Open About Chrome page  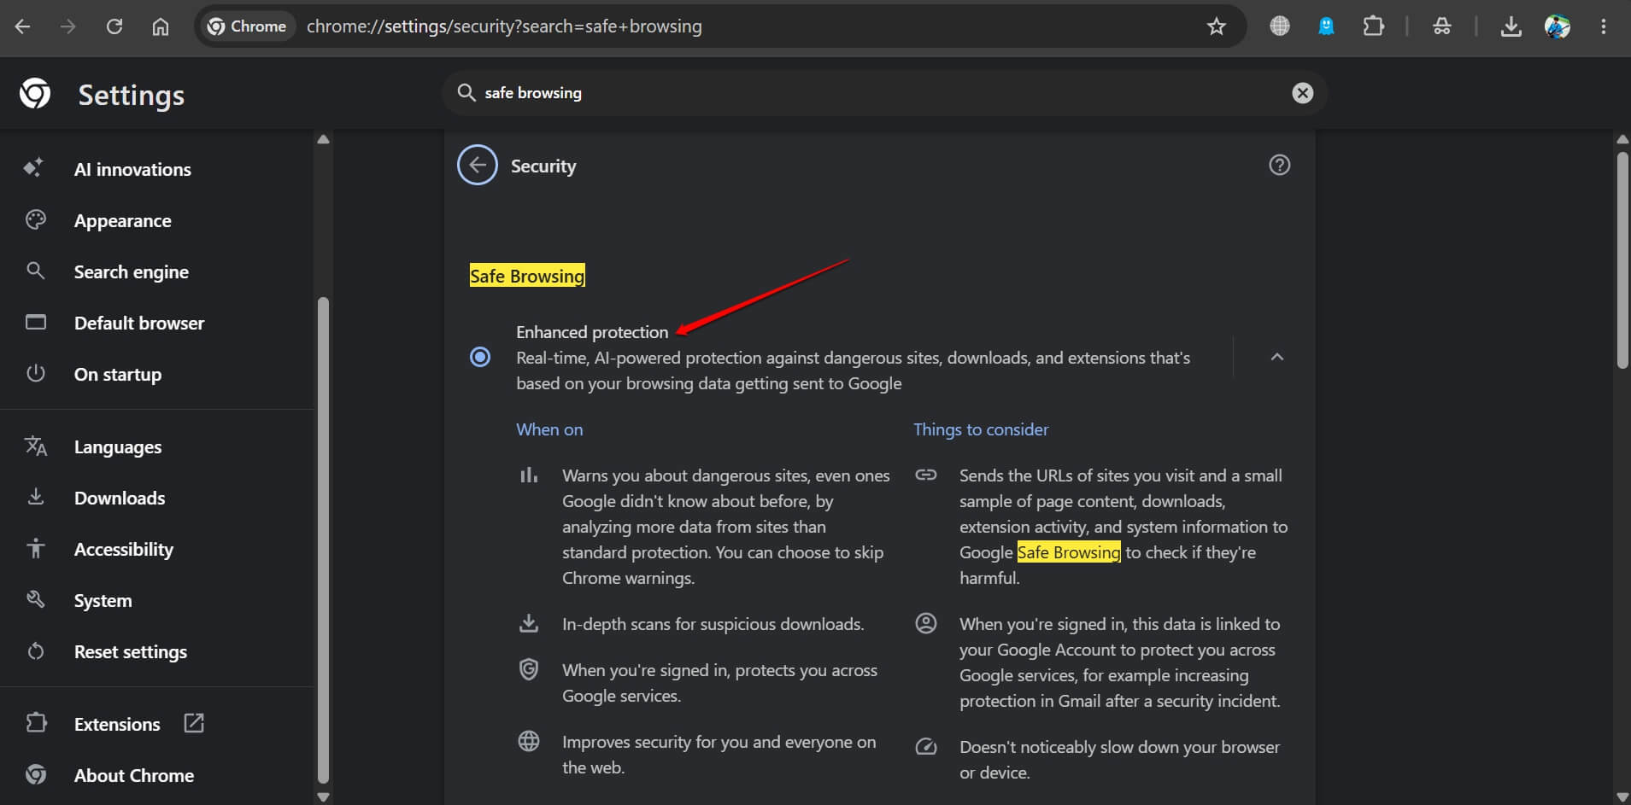[x=133, y=775]
